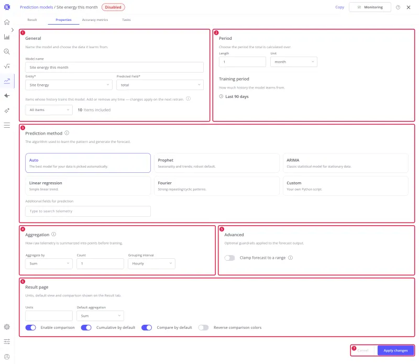
Task: Open the Predicted field dropdown showing total
Action: click(x=160, y=85)
